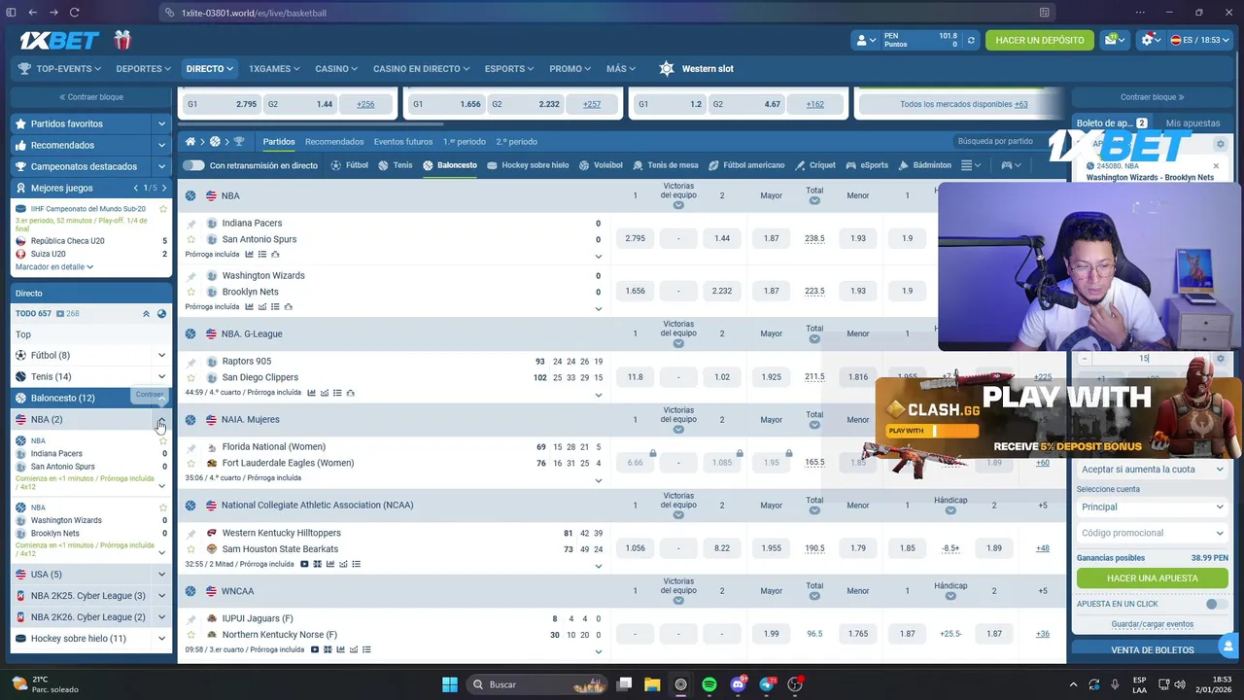The image size is (1244, 700).
Task: Open Todos los mercados disponibles +63
Action: 963,104
